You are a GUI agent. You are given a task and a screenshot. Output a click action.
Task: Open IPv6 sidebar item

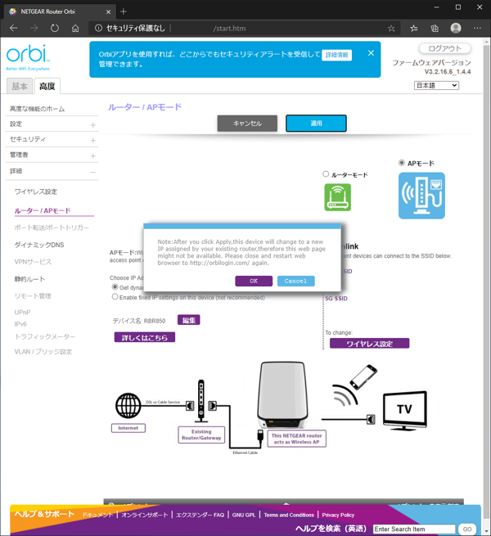pyautogui.click(x=20, y=324)
